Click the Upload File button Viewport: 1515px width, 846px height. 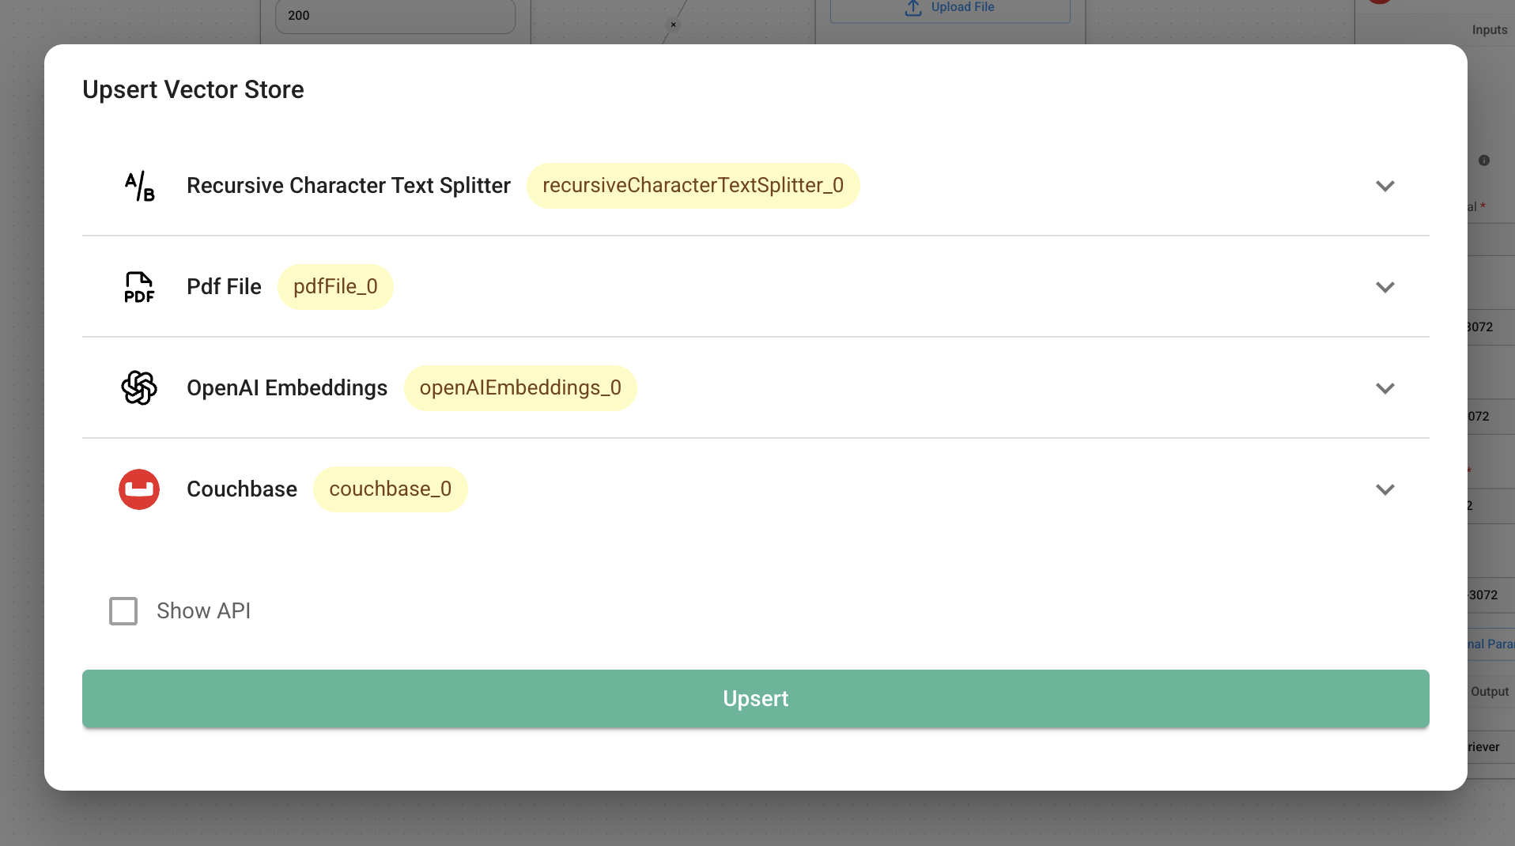click(950, 8)
